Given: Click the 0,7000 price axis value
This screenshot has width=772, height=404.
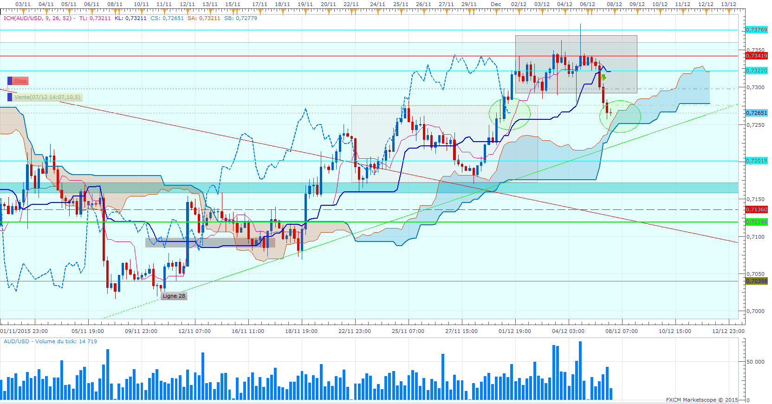Looking at the screenshot, I should [755, 311].
